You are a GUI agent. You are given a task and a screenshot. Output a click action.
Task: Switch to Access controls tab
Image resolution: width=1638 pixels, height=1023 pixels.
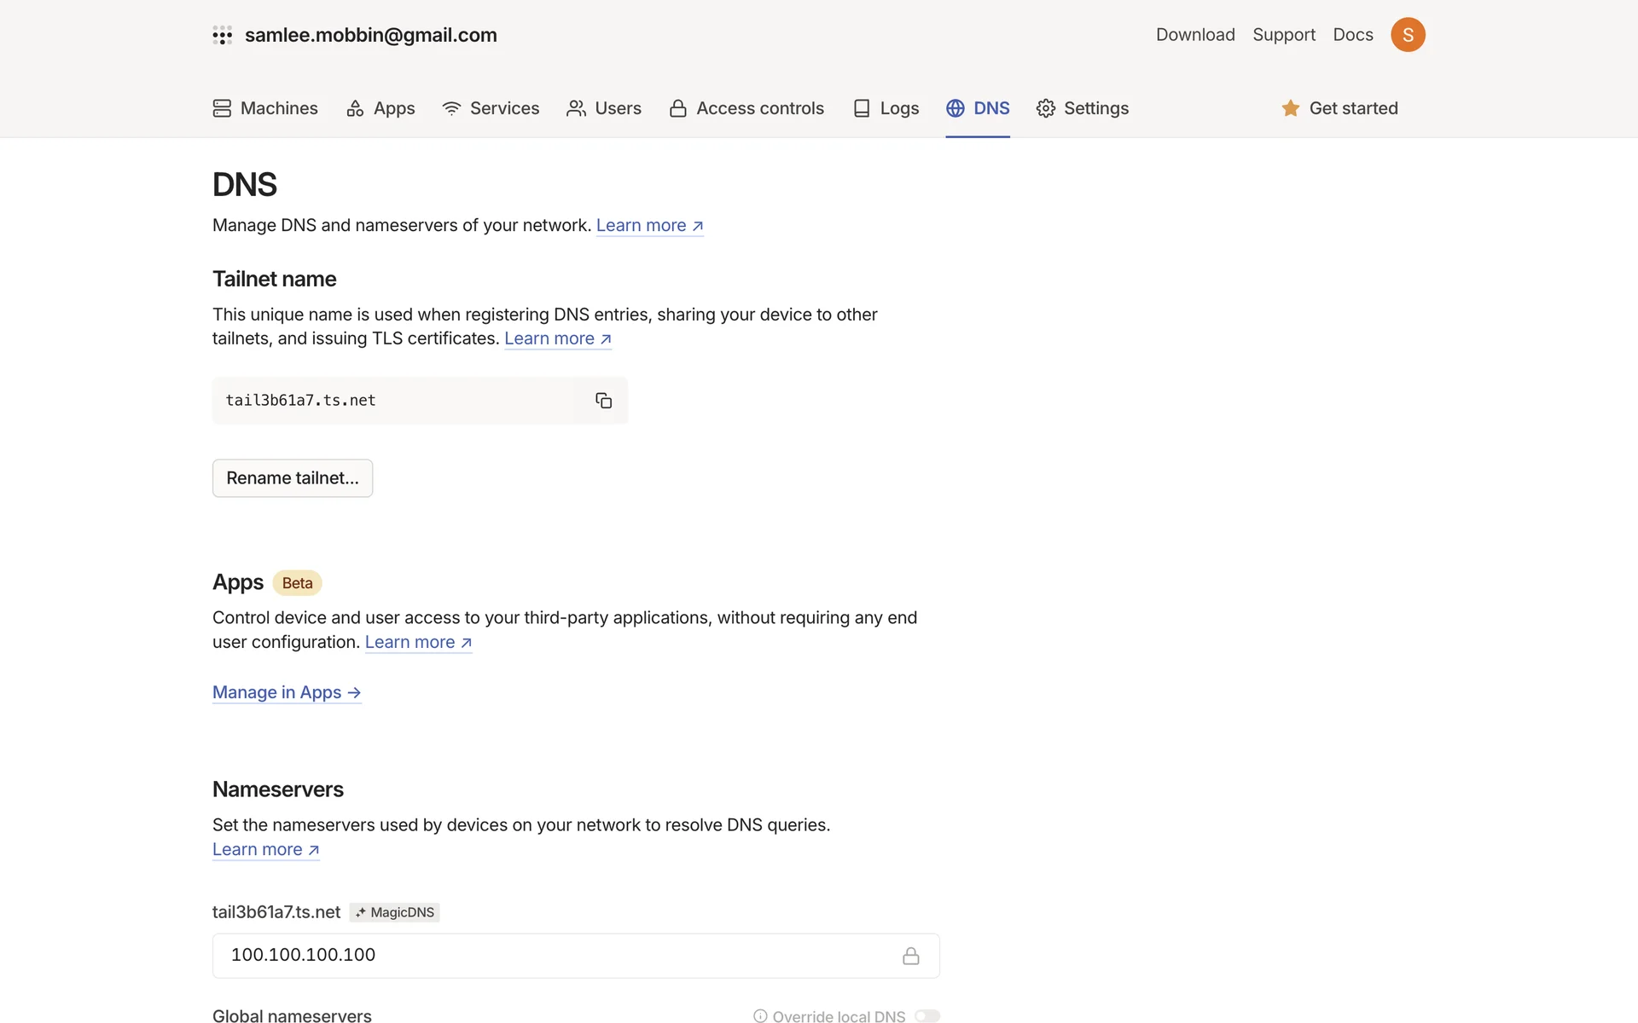[746, 108]
